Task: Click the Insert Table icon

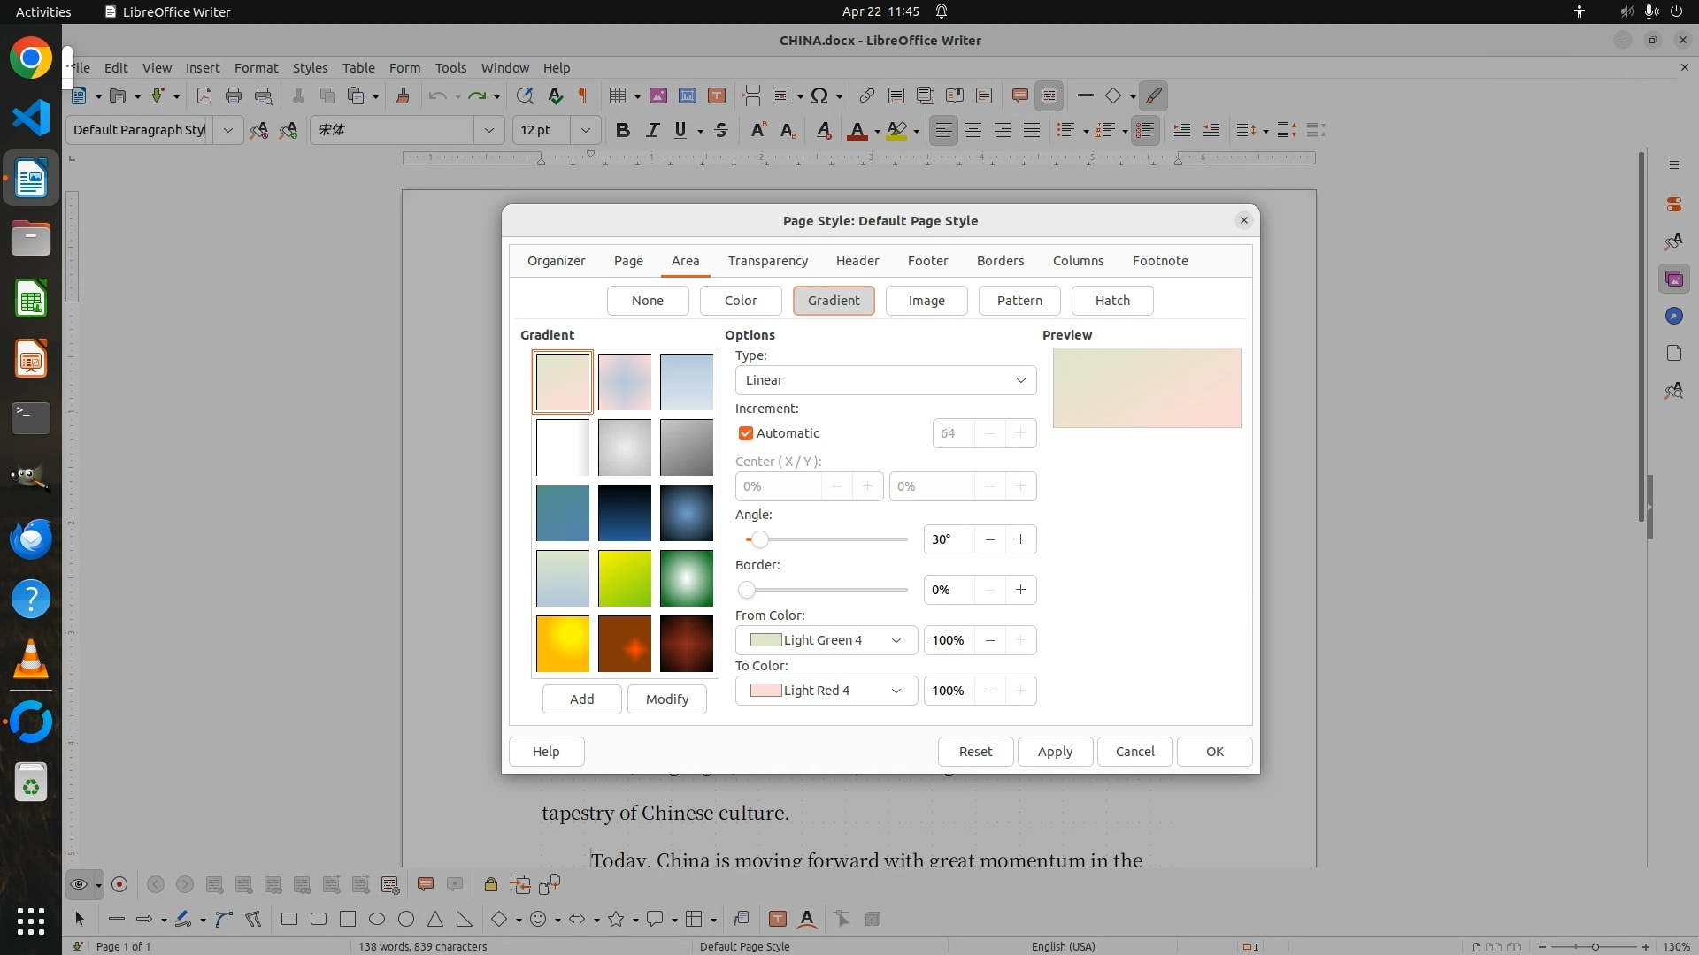Action: 619,96
